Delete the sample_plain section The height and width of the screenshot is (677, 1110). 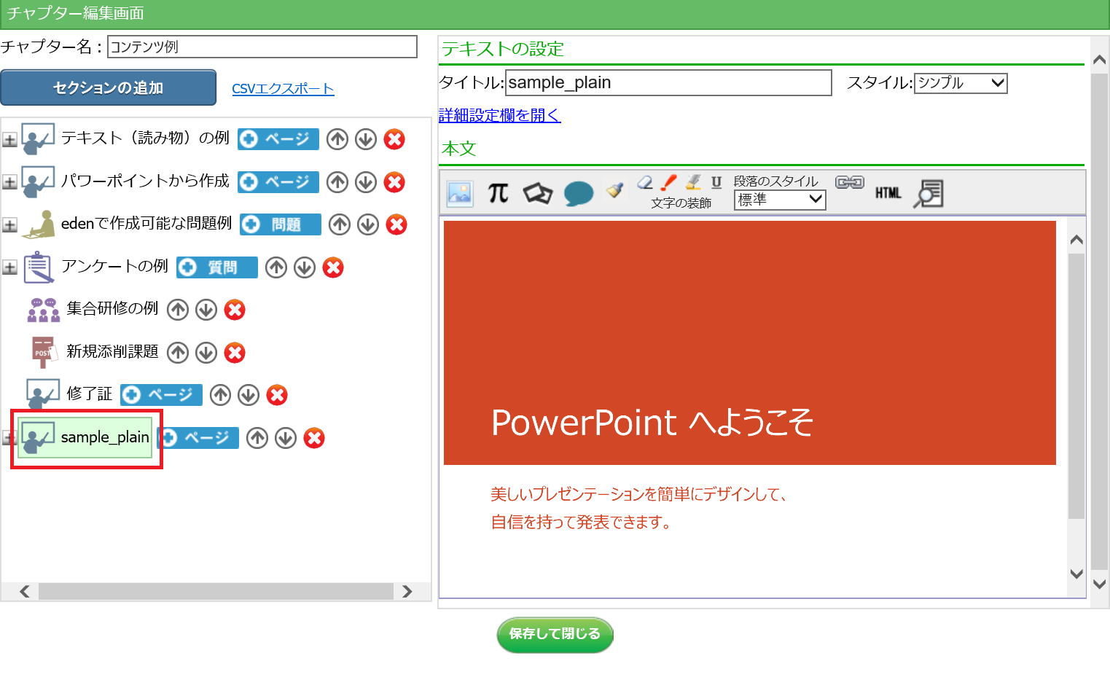[314, 438]
